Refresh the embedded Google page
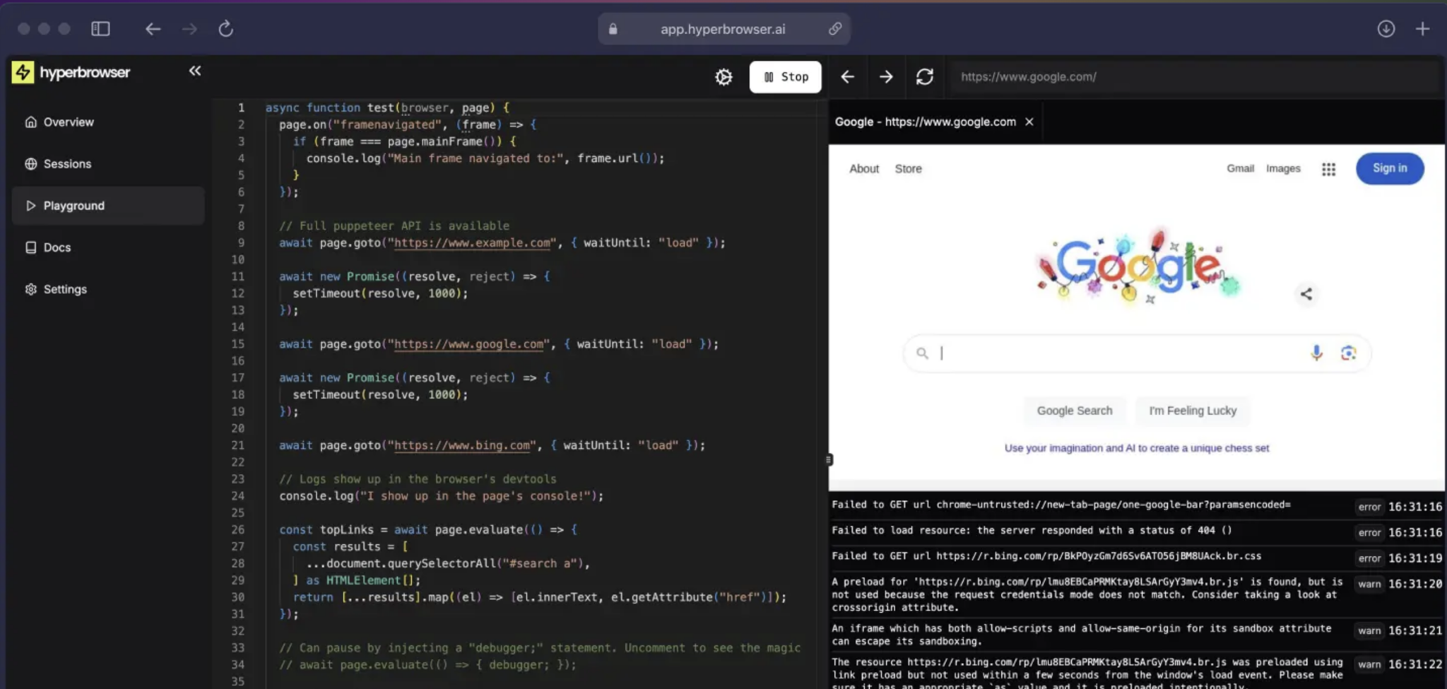 click(x=925, y=76)
